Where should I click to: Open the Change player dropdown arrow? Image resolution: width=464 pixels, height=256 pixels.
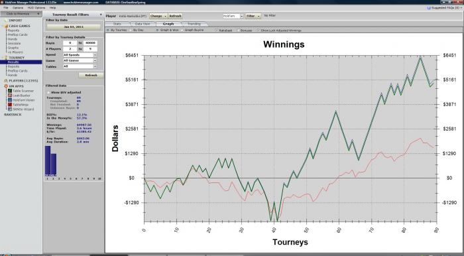[166, 16]
